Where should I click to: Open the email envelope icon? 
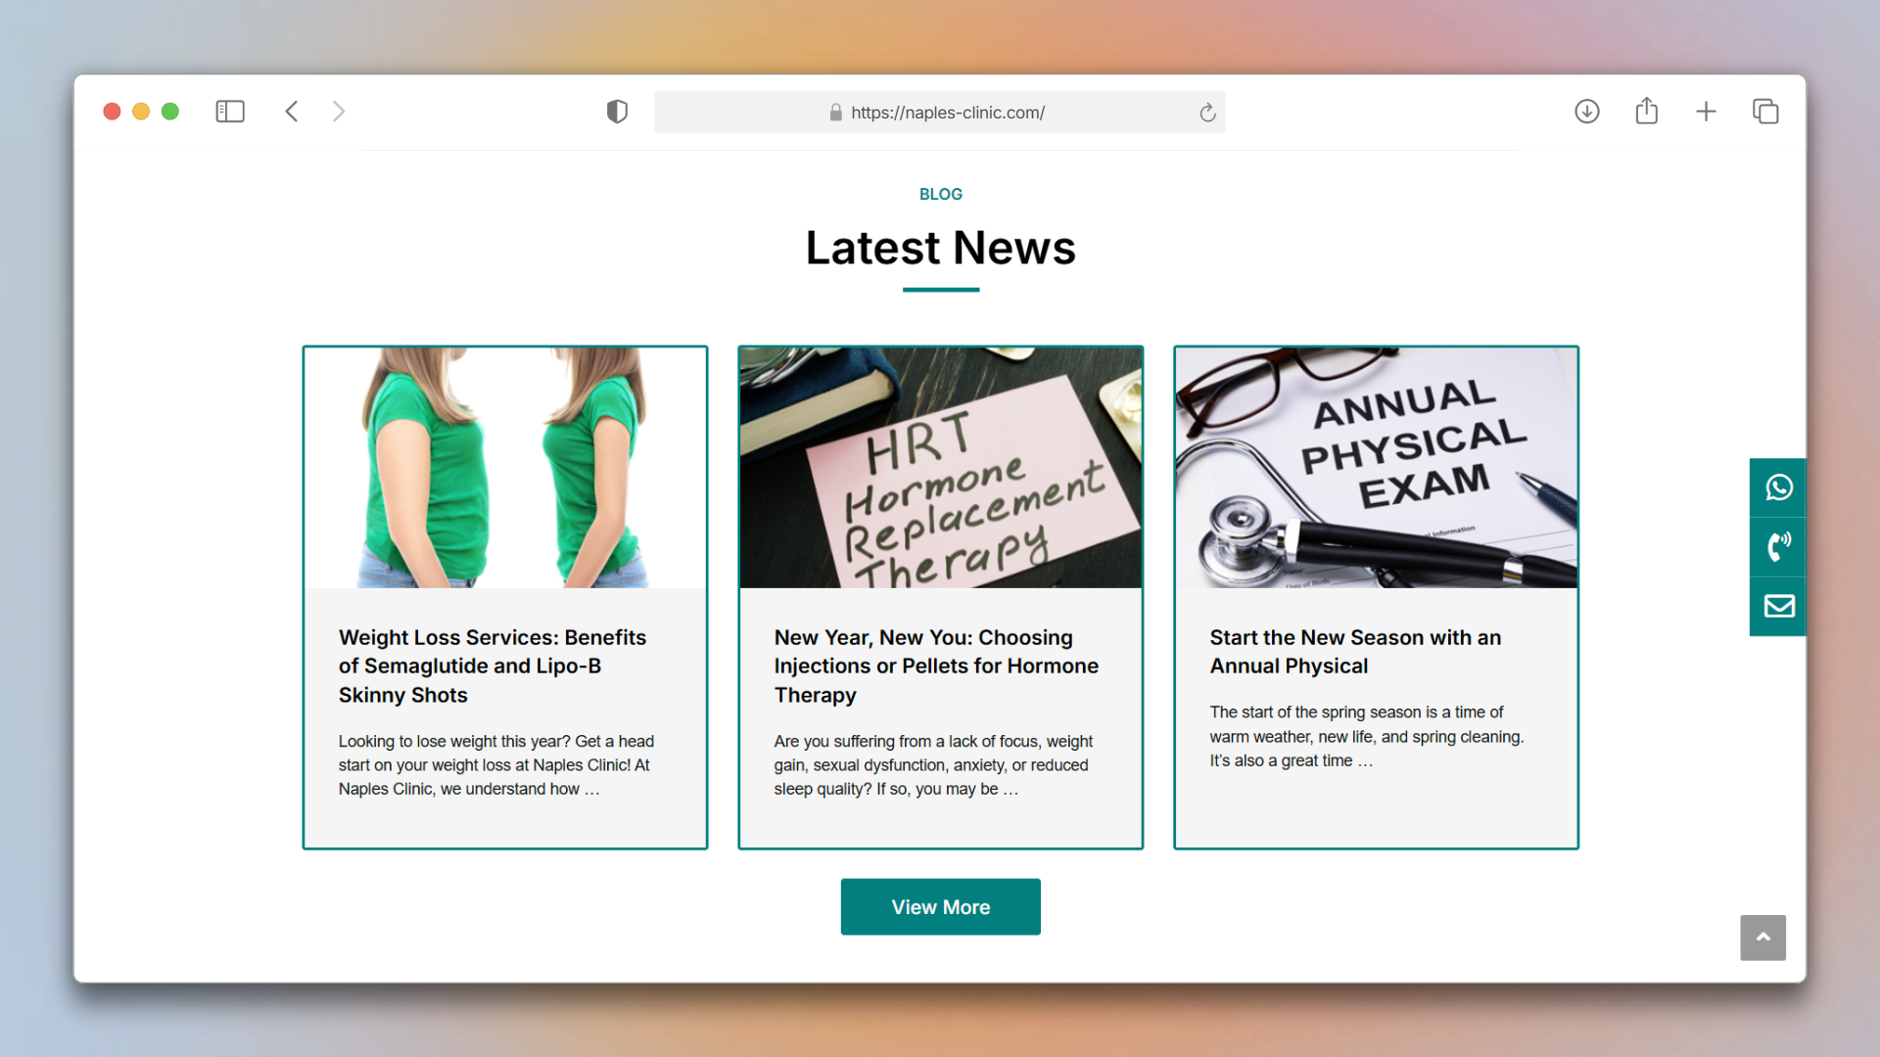(x=1778, y=606)
